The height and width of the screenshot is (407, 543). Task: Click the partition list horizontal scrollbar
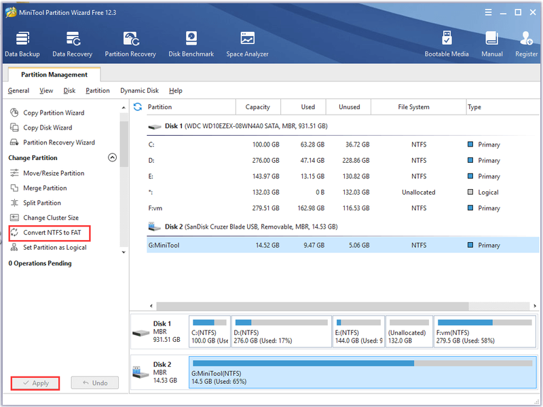coord(312,306)
